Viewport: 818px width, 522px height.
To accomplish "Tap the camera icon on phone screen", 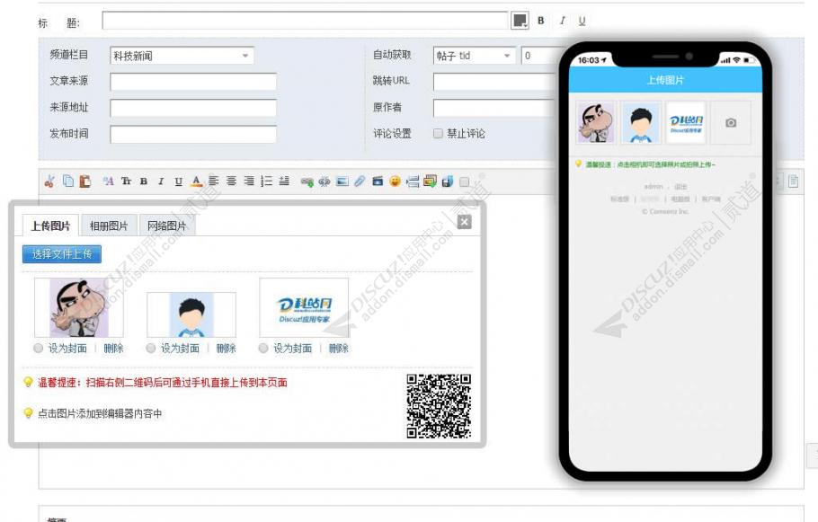I will 731,122.
